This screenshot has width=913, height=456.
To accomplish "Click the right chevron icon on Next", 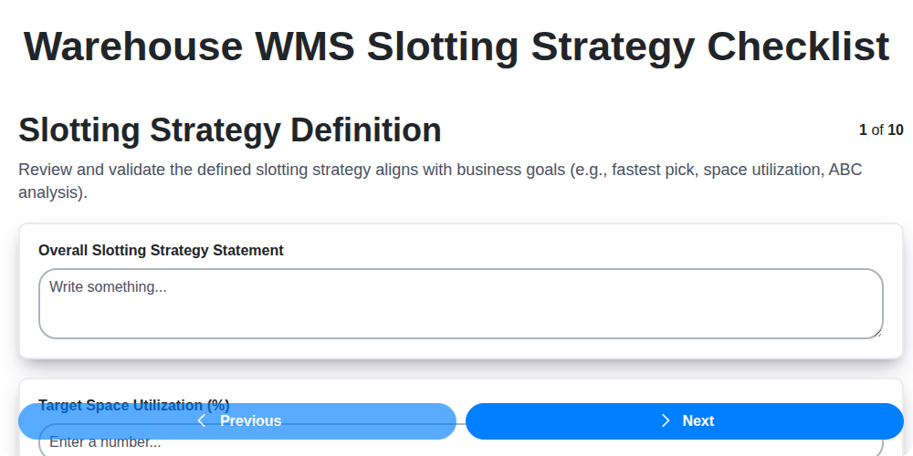I will tap(666, 420).
